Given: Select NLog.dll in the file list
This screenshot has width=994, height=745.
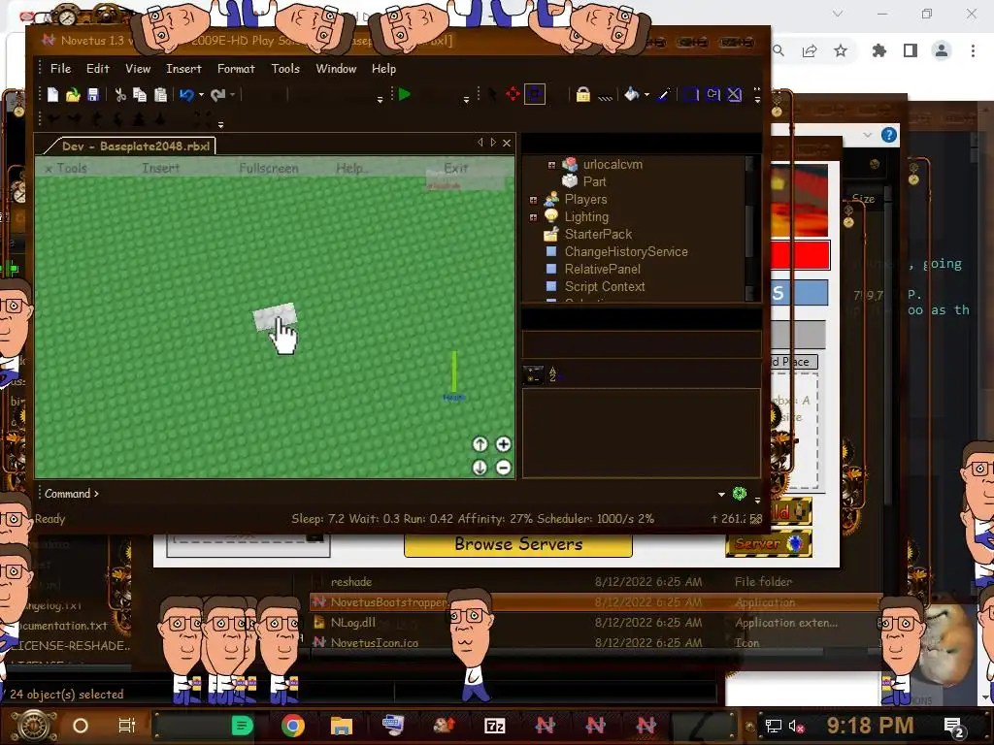Looking at the screenshot, I should coord(353,623).
